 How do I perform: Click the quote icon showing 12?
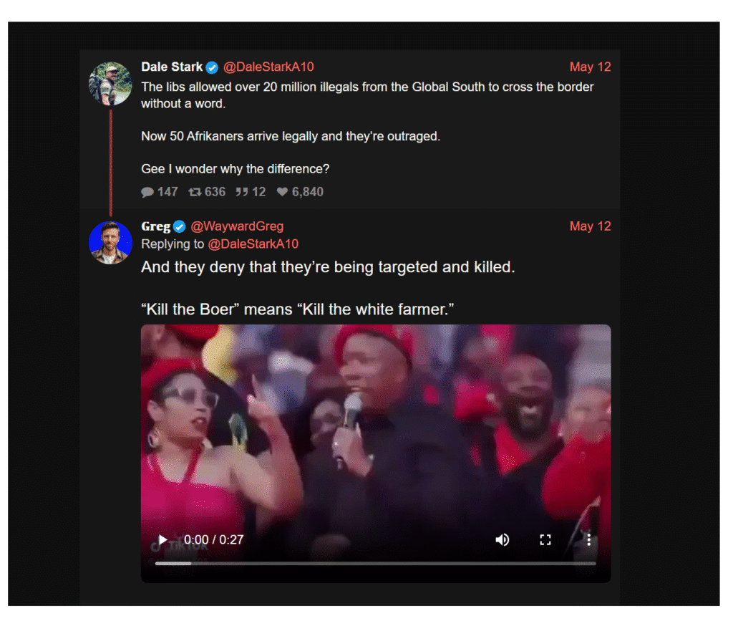pyautogui.click(x=241, y=192)
